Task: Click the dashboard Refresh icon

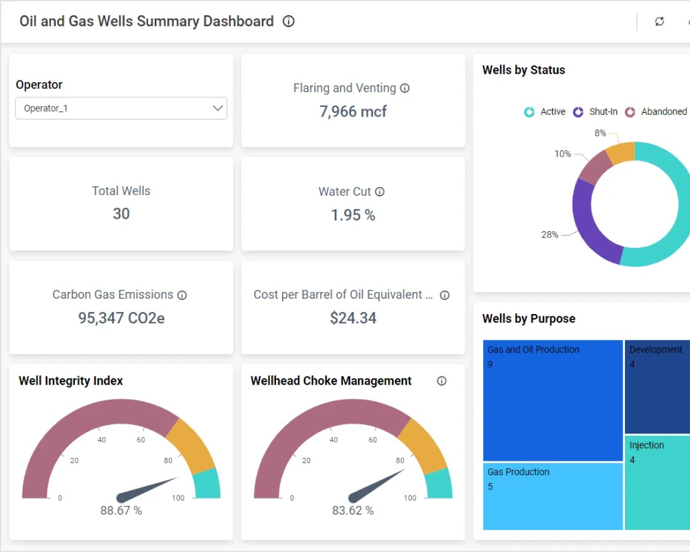Action: pyautogui.click(x=659, y=21)
